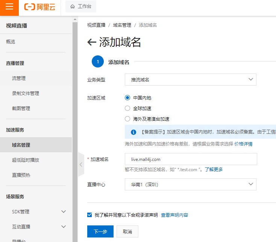The height and width of the screenshot is (242, 276).
Task: Collapse the sidebar with the arrow handle
Action: pyautogui.click(x=81, y=164)
